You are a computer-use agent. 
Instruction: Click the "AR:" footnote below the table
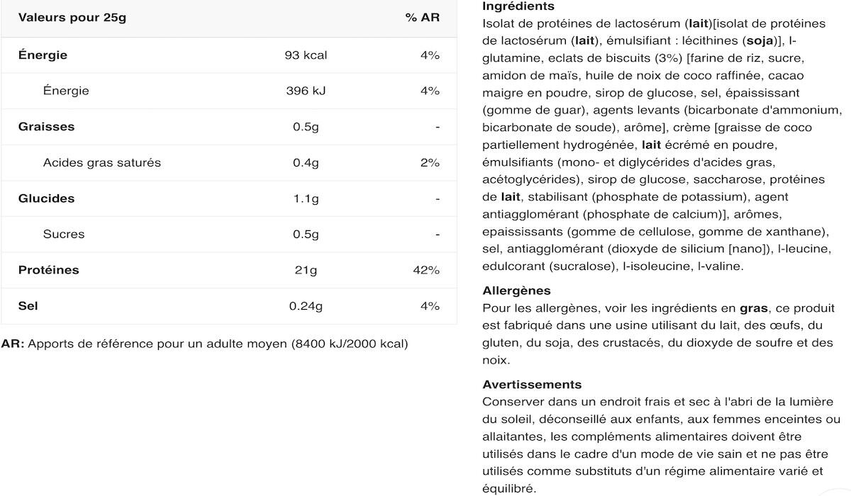tap(13, 344)
